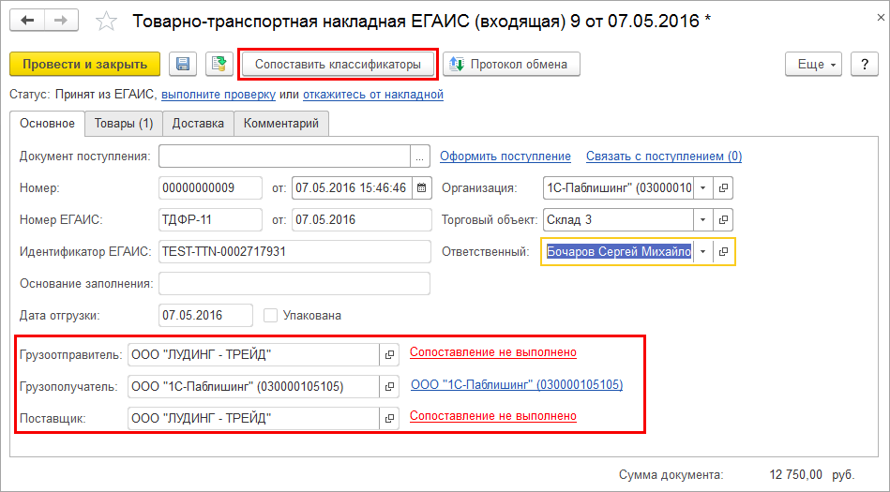
Task: Click the ellipsis button in Документ поступления field
Action: (419, 157)
